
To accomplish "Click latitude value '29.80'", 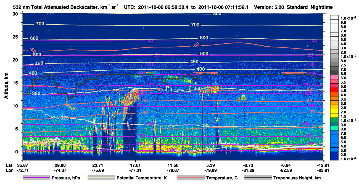I will [x=60, y=165].
